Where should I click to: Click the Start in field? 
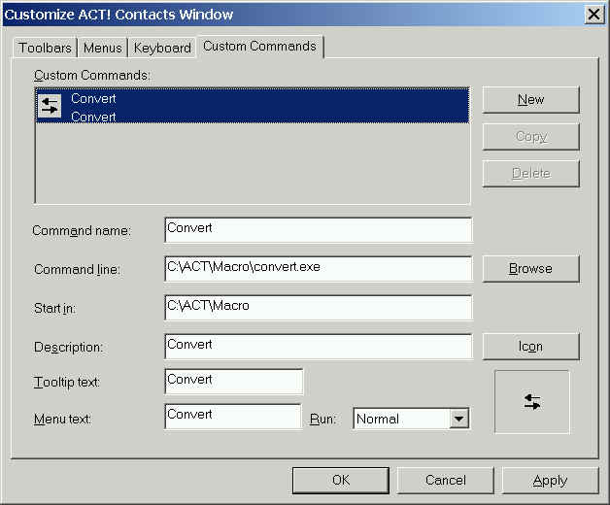coord(319,308)
